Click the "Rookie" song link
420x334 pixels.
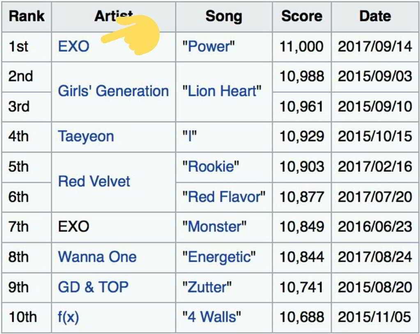pyautogui.click(x=211, y=167)
